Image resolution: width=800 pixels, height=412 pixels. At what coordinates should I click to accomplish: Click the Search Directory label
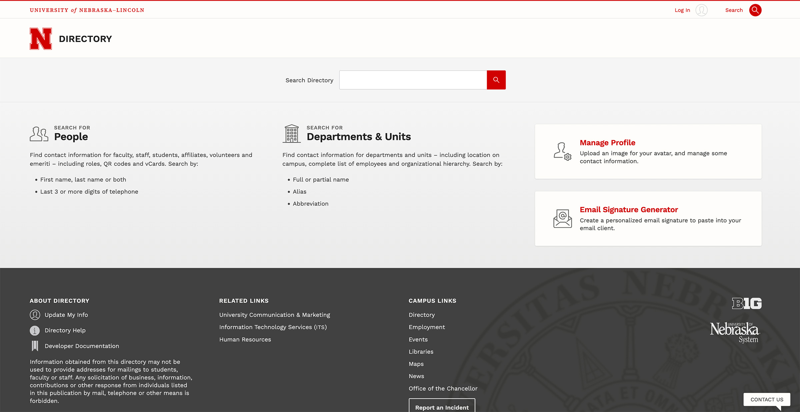(309, 80)
